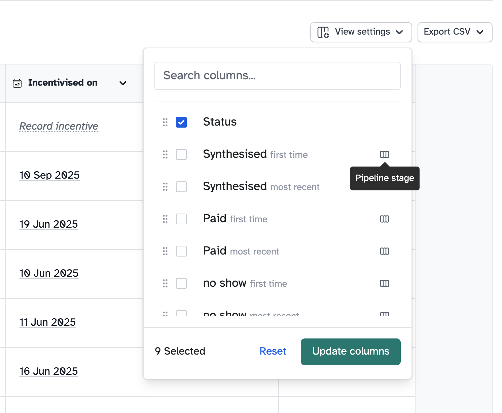Click the Search columns input field
The height and width of the screenshot is (413, 502).
(x=277, y=76)
